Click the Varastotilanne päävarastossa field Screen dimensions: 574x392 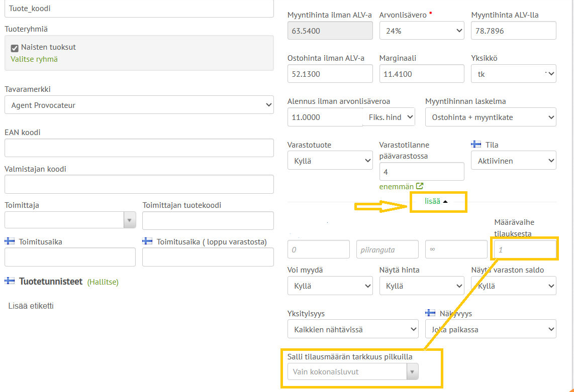click(422, 172)
